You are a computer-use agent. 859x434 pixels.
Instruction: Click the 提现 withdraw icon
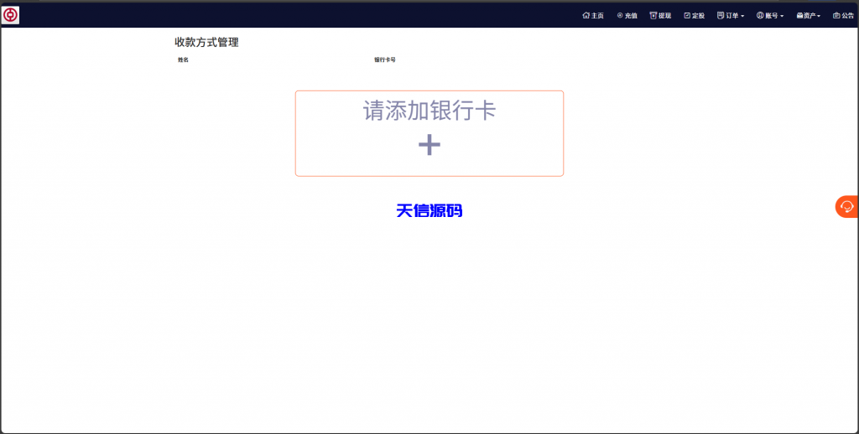click(653, 15)
